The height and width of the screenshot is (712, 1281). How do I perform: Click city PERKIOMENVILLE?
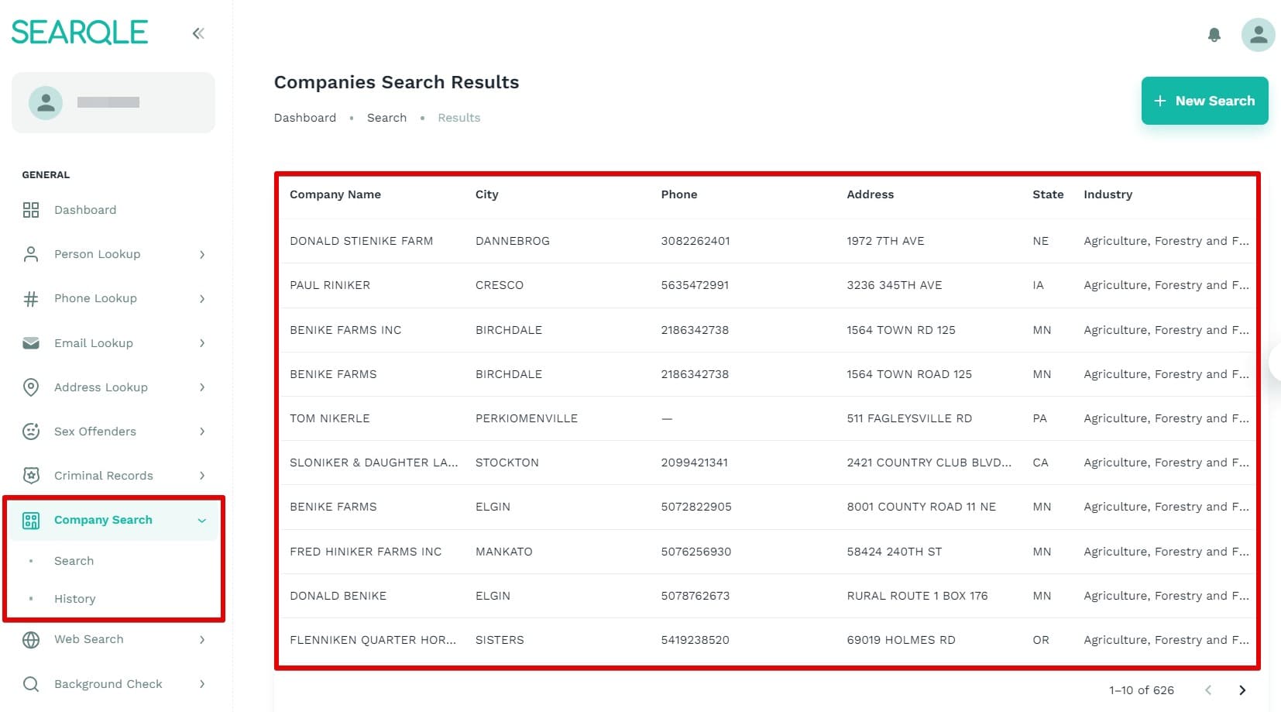527,418
